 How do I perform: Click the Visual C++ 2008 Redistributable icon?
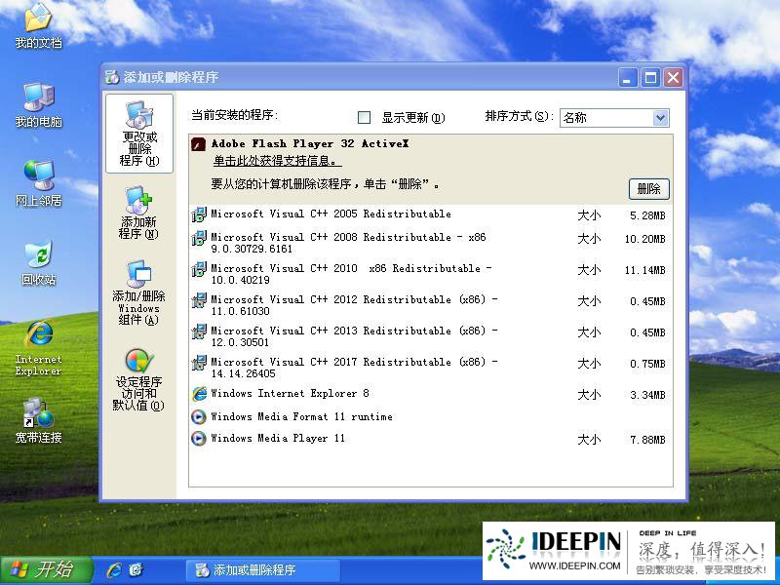199,238
